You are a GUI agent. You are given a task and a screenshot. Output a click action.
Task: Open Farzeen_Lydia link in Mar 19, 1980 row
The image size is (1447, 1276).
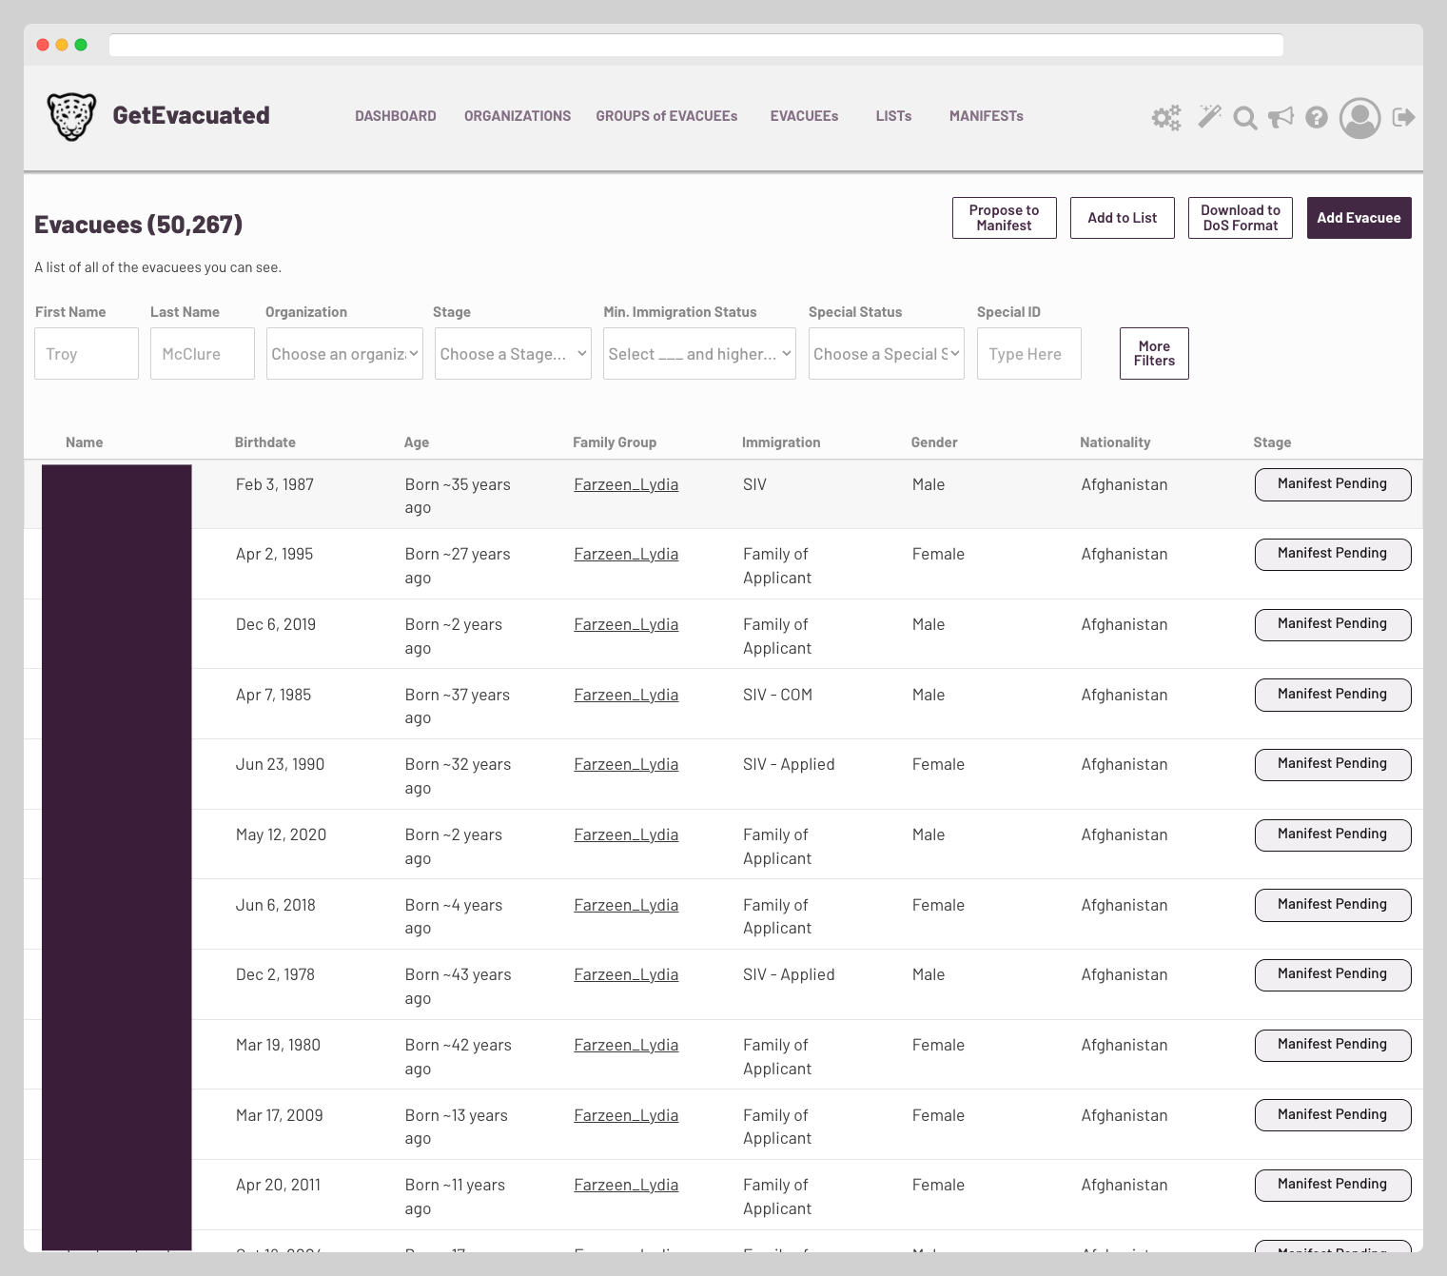626,1045
